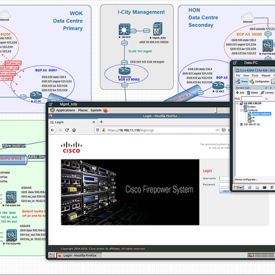Image resolution: width=275 pixels, height=275 pixels.
Task: Click the FW-FTD-DC firewall node
Action: point(268,46)
